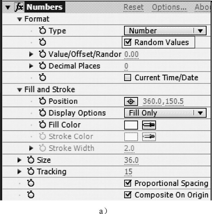This screenshot has width=212, height=214.
Task: Open the Fill Color swatch
Action: point(131,125)
